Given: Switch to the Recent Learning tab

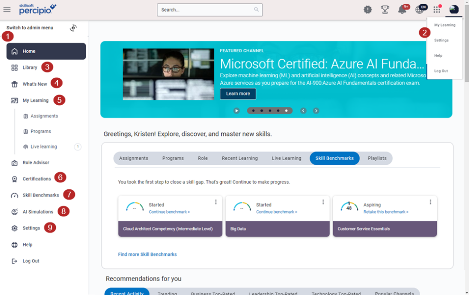Looking at the screenshot, I should (x=240, y=158).
